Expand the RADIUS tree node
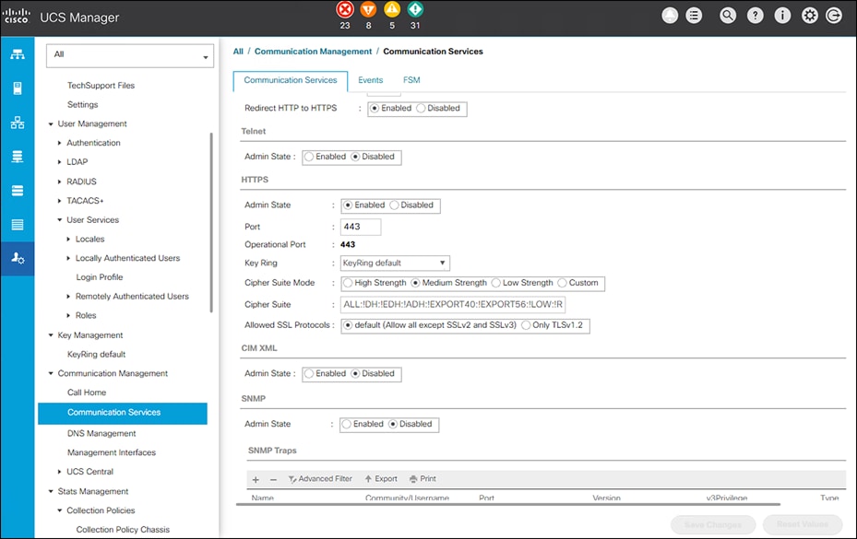The image size is (857, 539). (60, 182)
